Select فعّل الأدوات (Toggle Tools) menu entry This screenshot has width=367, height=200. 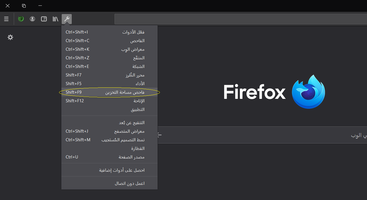(x=109, y=32)
